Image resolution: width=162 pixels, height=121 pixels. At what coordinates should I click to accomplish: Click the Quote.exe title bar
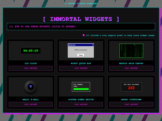[x=81, y=45]
